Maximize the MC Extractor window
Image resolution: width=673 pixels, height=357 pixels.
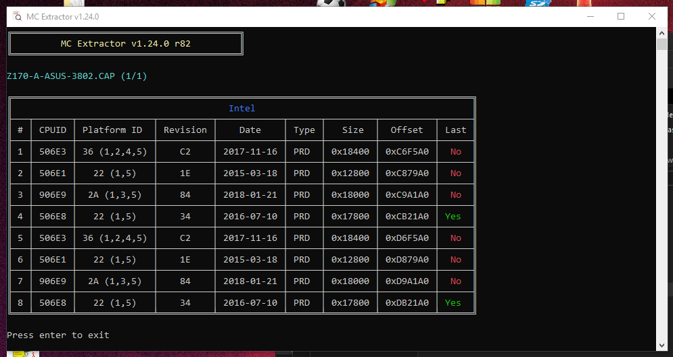621,17
